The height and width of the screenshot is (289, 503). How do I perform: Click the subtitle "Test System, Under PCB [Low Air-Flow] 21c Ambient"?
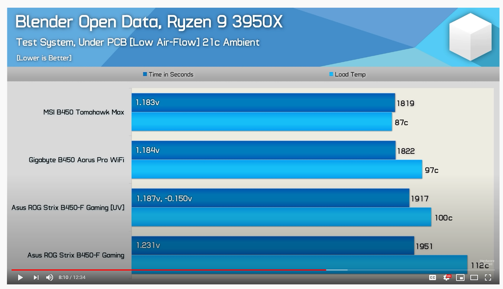click(x=138, y=42)
